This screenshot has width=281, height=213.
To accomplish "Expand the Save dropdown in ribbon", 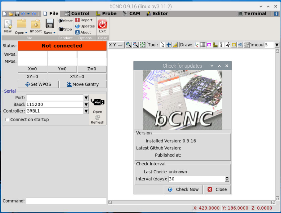I will coord(50,33).
